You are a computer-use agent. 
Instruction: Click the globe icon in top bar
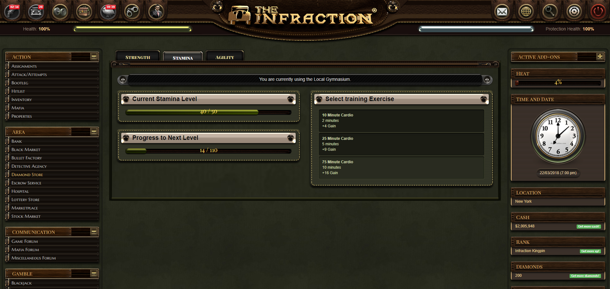point(526,12)
